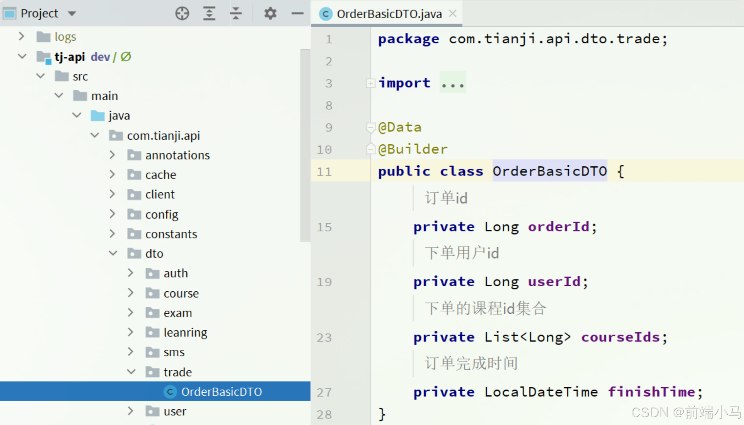Select the src folder icon
This screenshot has height=425, width=744.
click(61, 76)
